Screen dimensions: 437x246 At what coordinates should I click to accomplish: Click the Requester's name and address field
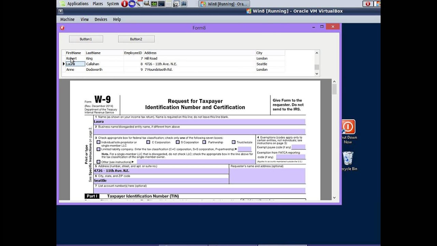pyautogui.click(x=267, y=176)
